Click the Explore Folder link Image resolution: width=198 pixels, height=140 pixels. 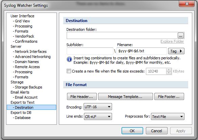pos(172,41)
